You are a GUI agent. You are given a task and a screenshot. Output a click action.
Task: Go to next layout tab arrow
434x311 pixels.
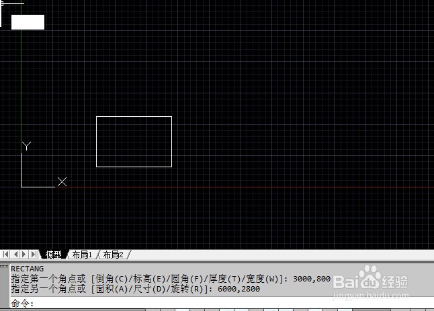24,255
